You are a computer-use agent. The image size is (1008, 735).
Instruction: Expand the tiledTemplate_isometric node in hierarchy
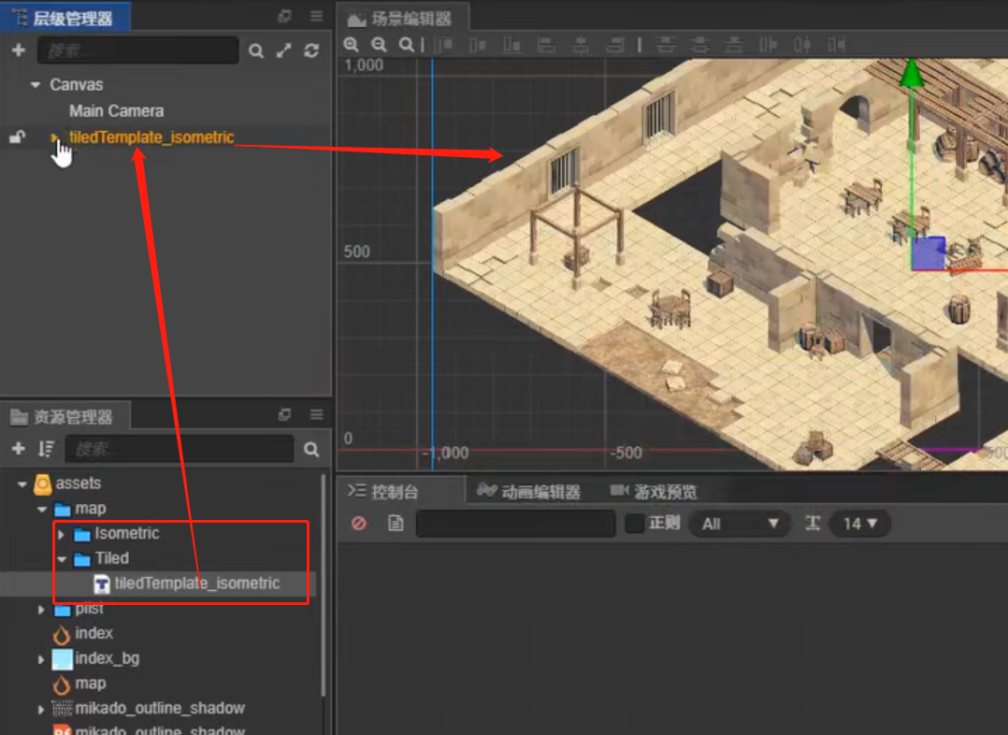54,137
